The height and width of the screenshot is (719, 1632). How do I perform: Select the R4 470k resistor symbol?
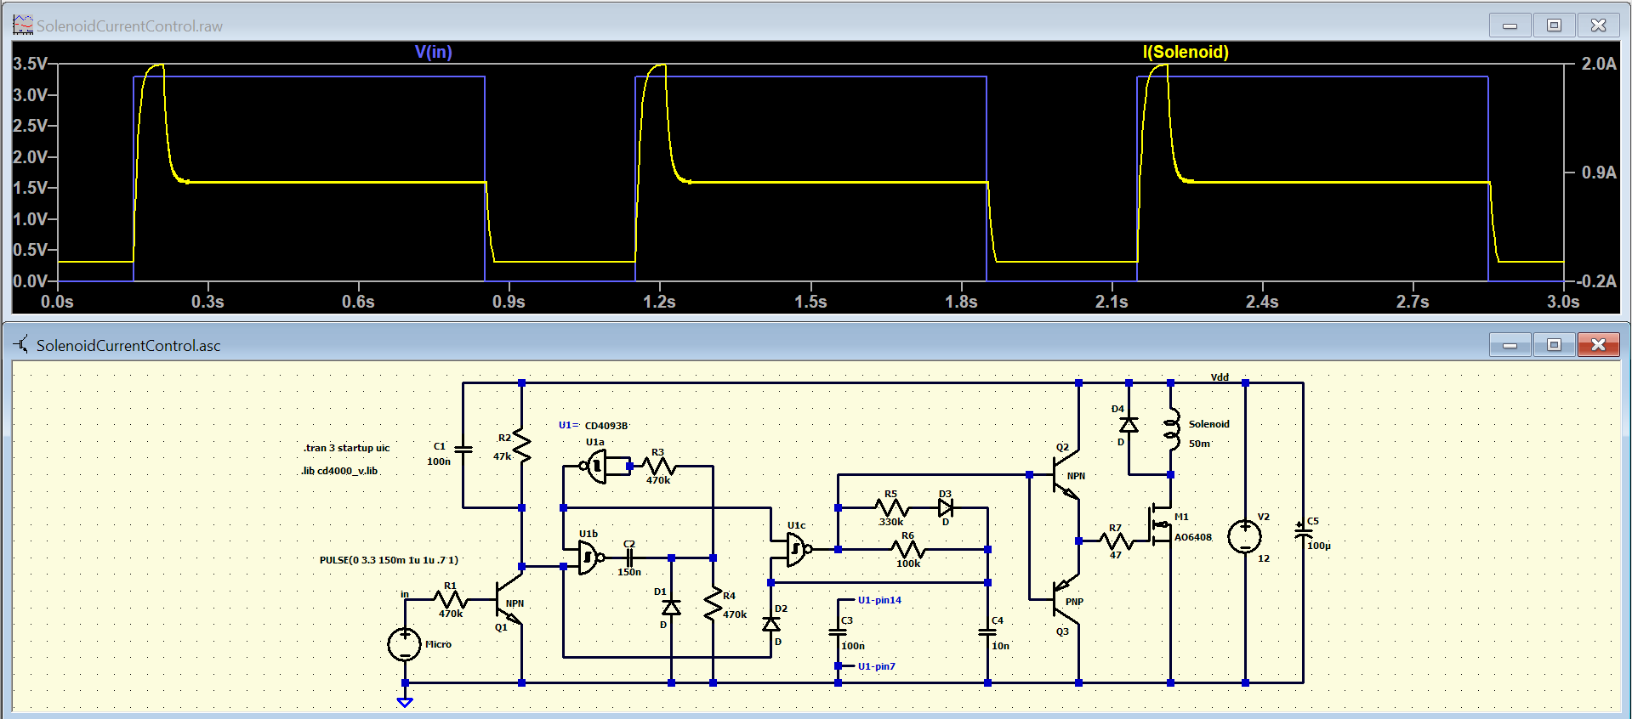coord(713,603)
